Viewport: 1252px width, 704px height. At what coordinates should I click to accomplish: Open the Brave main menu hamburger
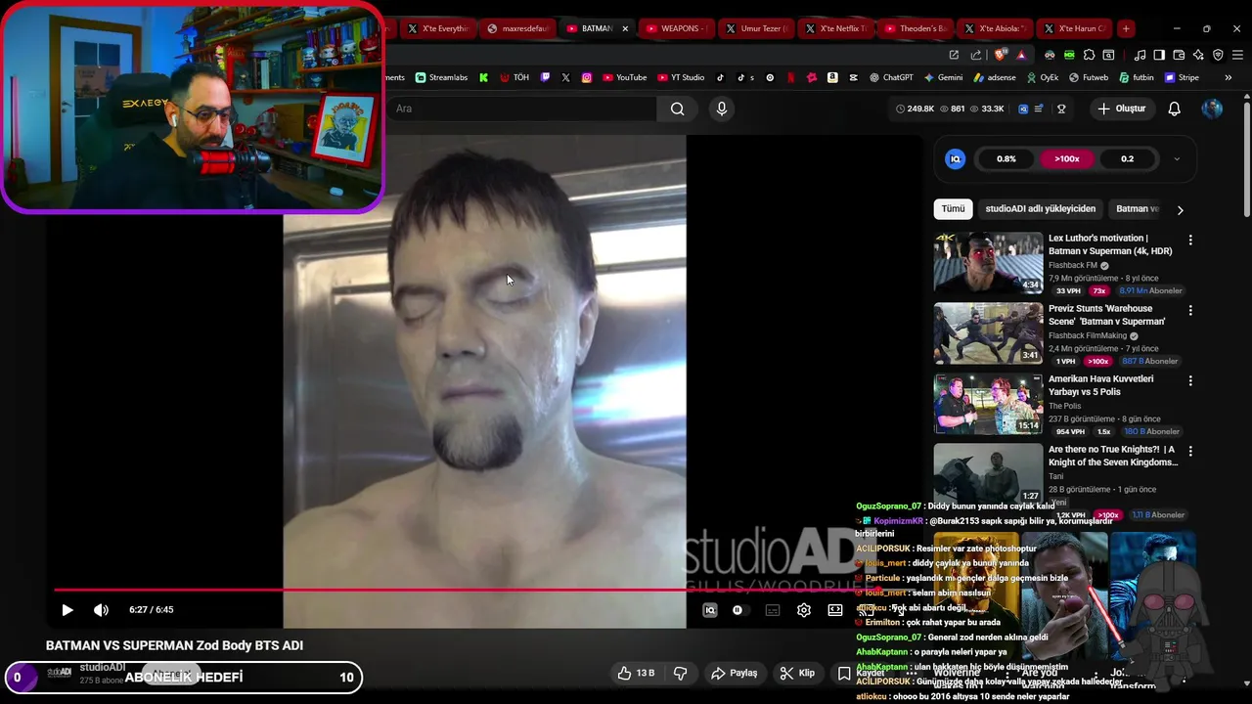(1237, 55)
